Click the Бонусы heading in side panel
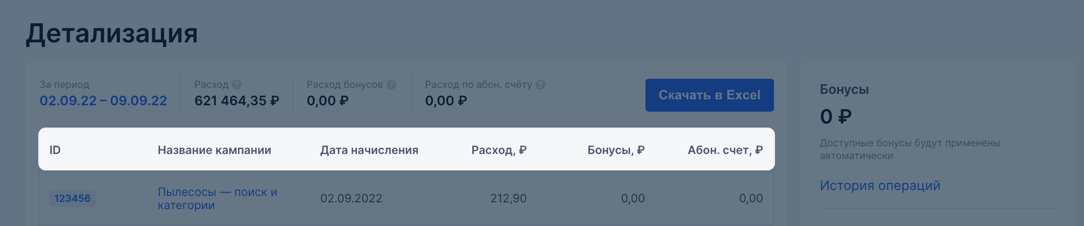This screenshot has height=226, width=1084. pos(844,89)
